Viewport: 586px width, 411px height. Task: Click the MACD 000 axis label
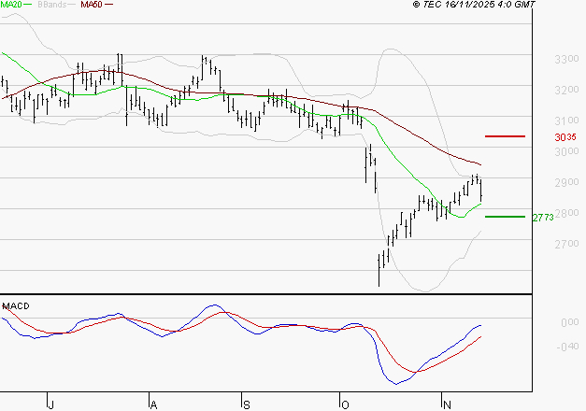[x=569, y=322]
